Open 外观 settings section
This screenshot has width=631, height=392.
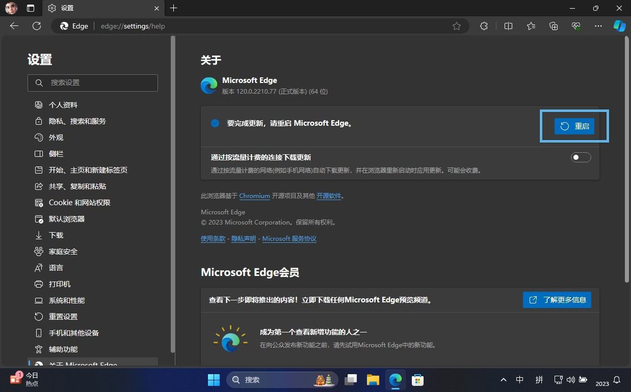tap(93, 137)
